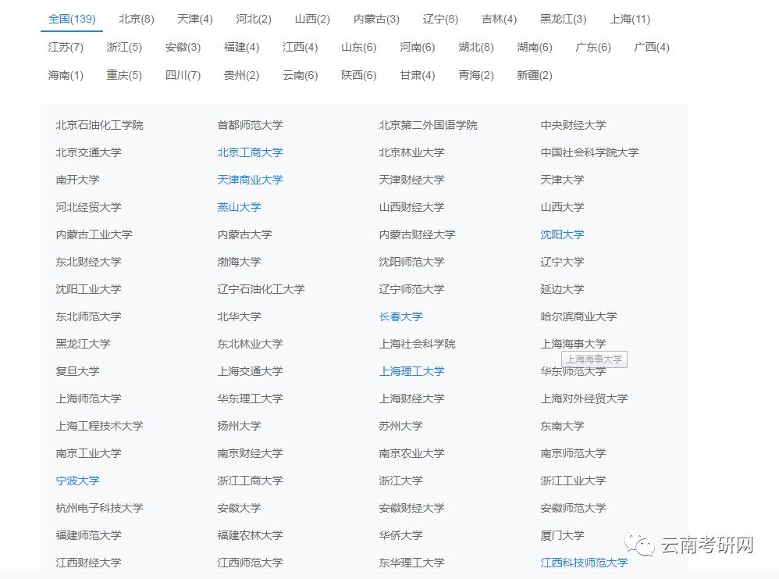
Task: Select 山西财经大学
Action: [412, 207]
